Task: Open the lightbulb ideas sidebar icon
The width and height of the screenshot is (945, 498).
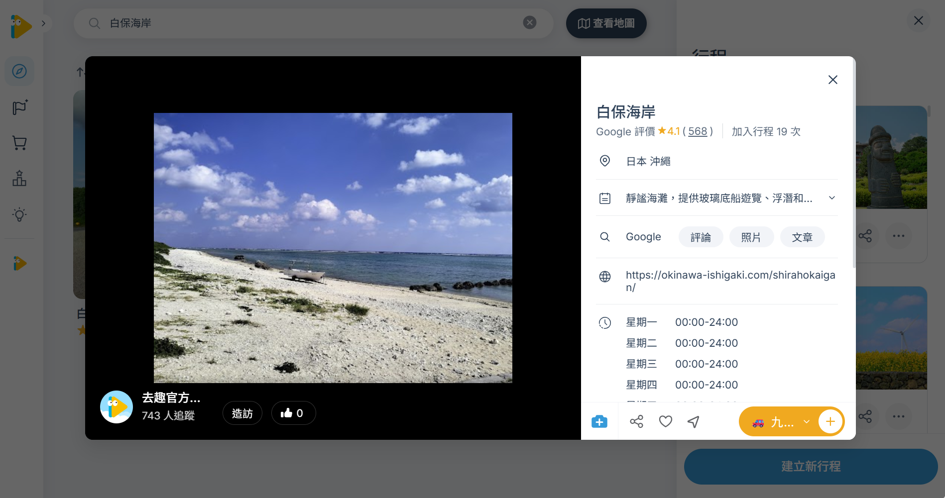Action: pos(19,214)
